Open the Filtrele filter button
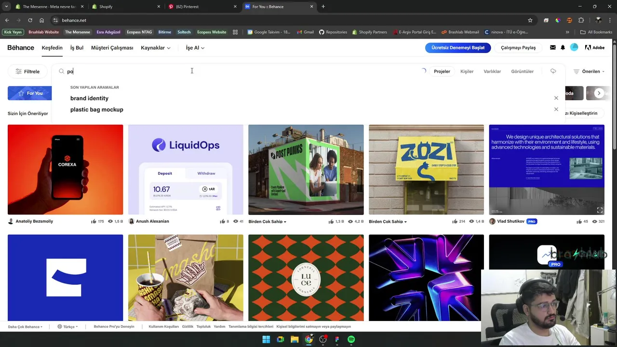 27,71
